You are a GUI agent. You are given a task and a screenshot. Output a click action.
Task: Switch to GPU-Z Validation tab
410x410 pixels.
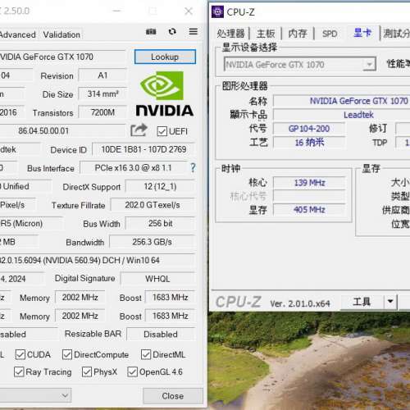pyautogui.click(x=61, y=34)
